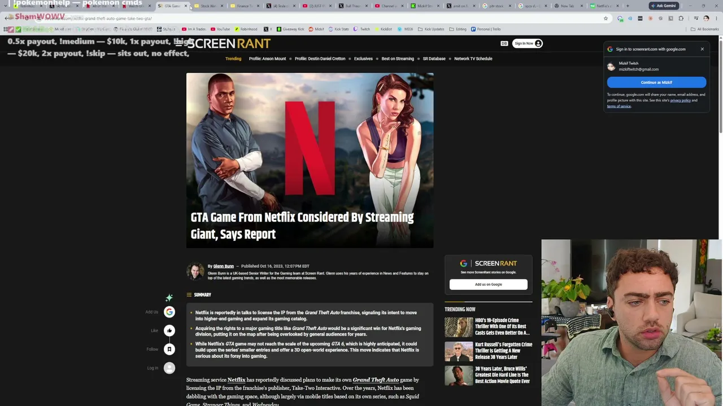
Task: Click the Sign In Now button
Action: click(528, 43)
